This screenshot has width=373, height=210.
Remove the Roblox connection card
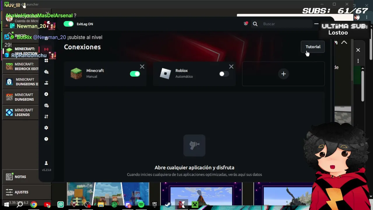231,67
